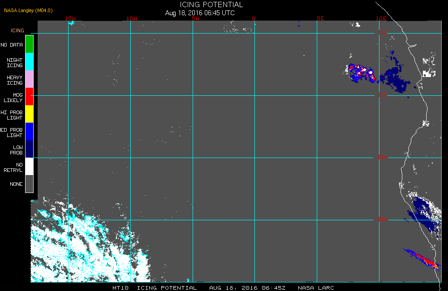Click the 5W longitude label
The height and width of the screenshot is (291, 448).
195,18
